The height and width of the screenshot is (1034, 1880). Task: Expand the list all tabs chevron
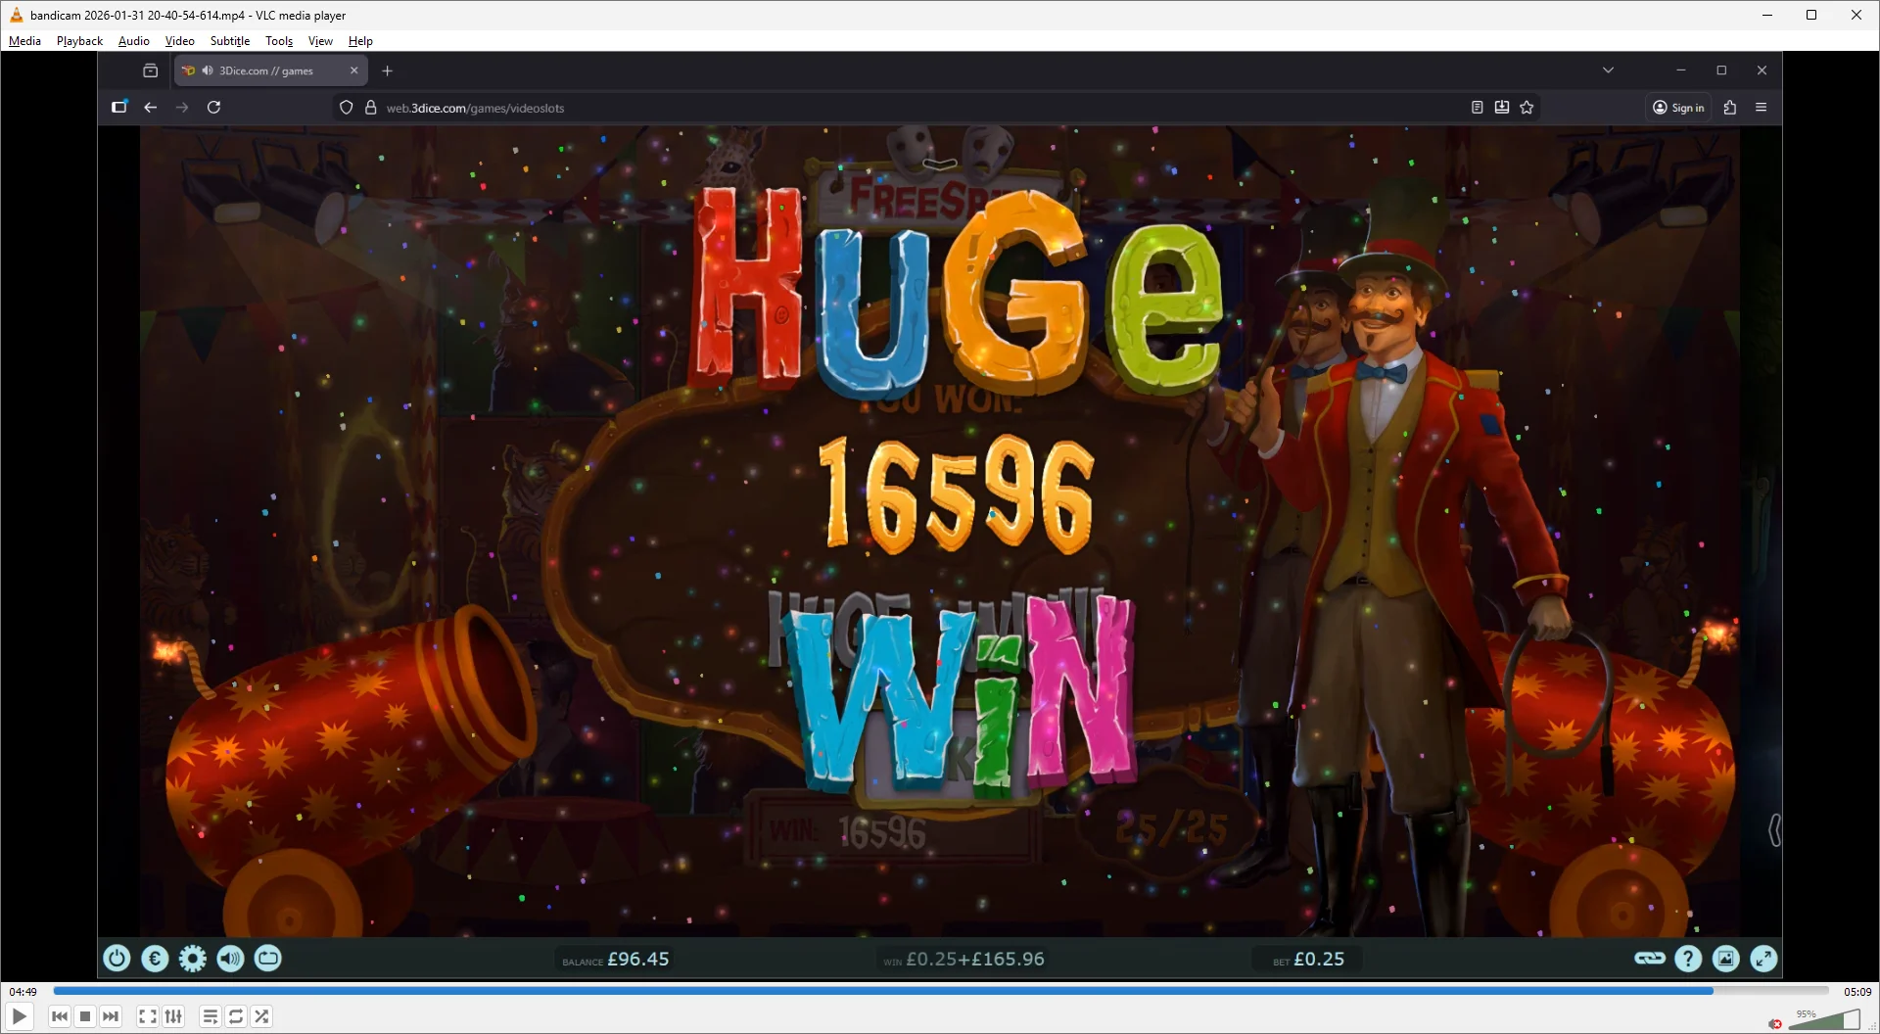[x=1608, y=70]
